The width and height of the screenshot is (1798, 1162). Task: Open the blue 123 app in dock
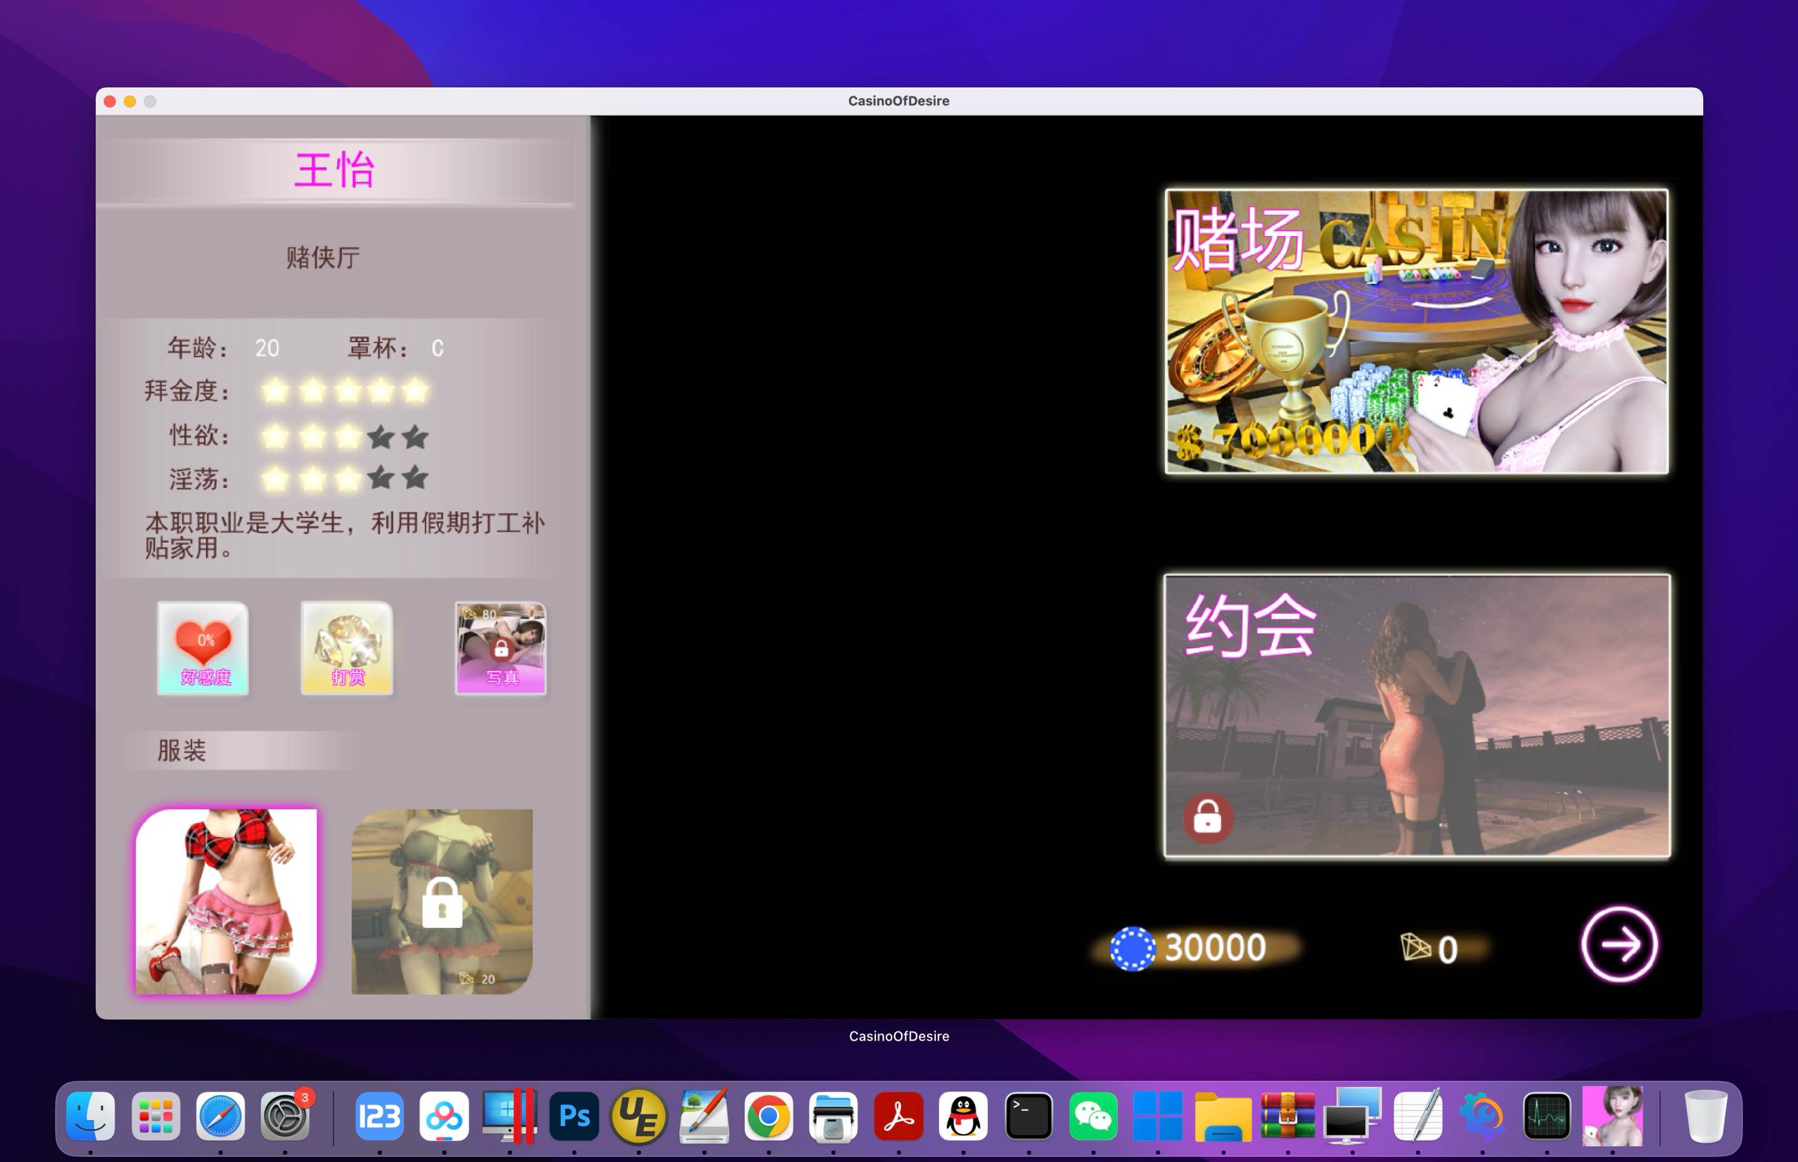pos(379,1115)
